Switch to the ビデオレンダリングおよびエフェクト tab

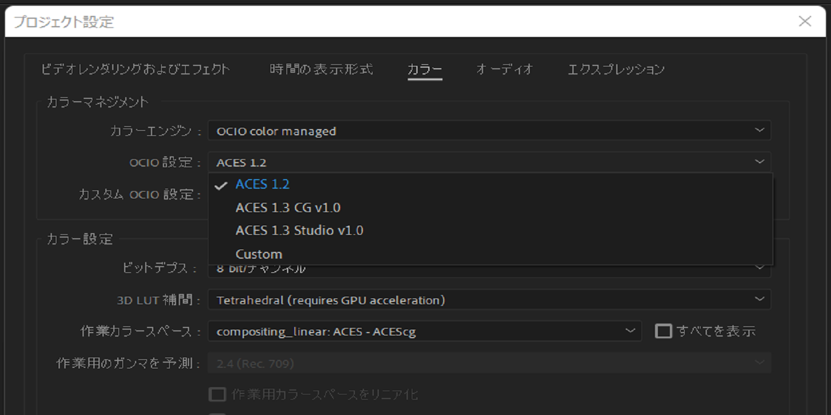137,69
